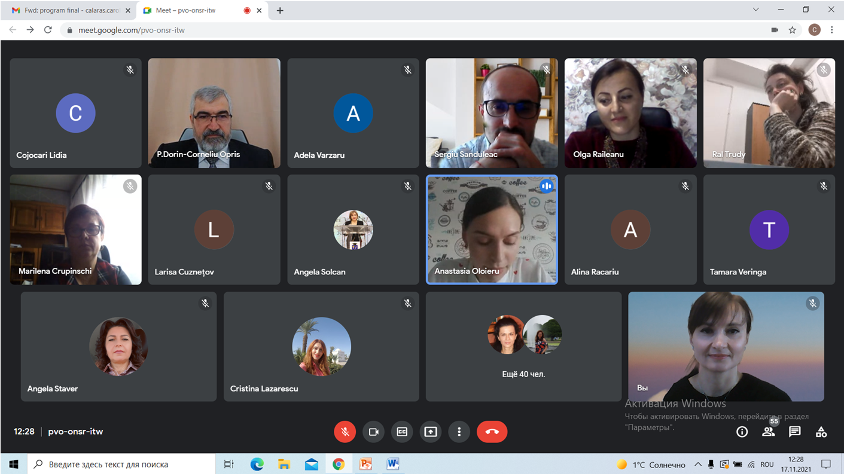Image resolution: width=844 pixels, height=474 pixels.
Task: Click Cristina Lazarescu's profile picture
Action: [321, 347]
